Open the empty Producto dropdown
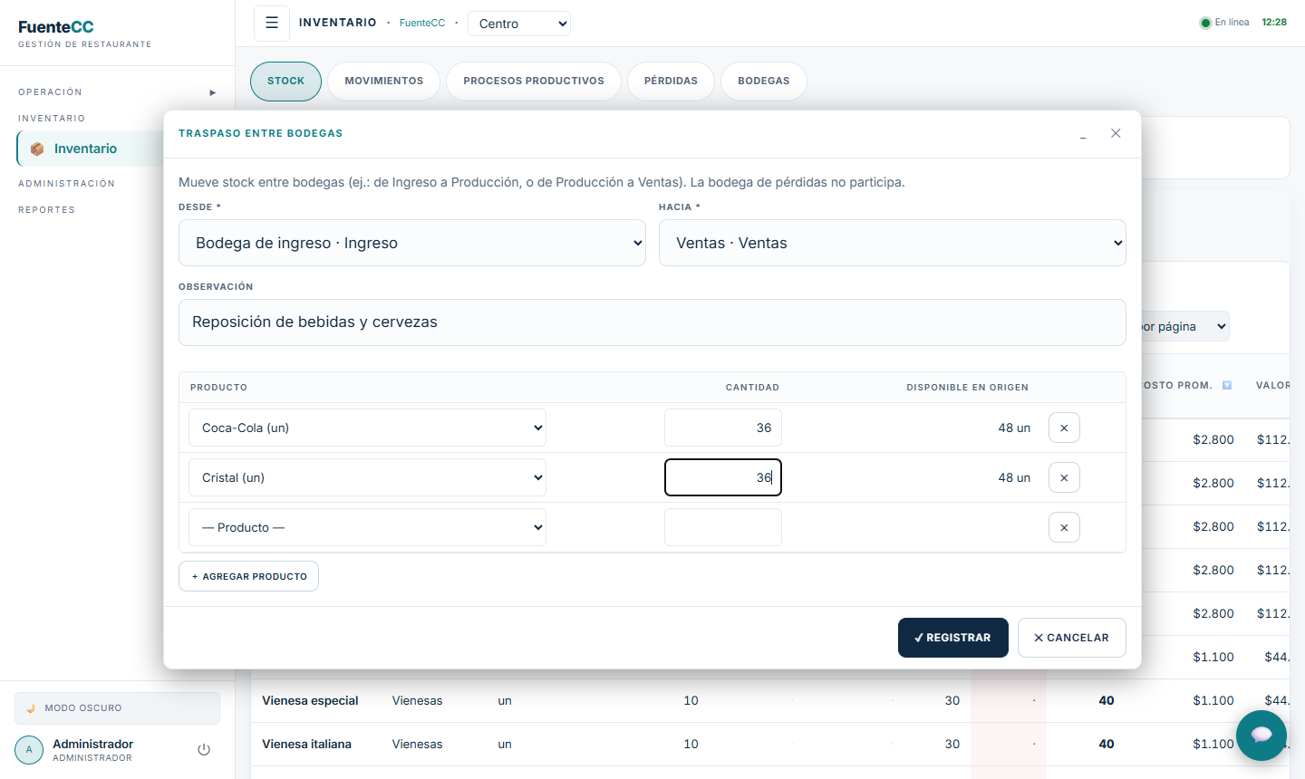1305x779 pixels. (x=367, y=527)
